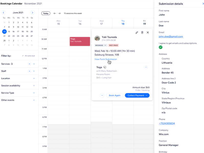
Task: Click the pencil edit icon in booking popup
Action: click(x=137, y=33)
